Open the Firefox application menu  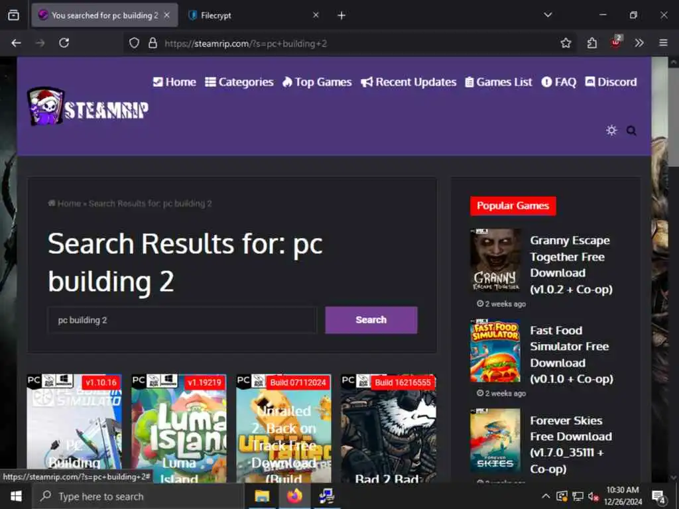click(x=663, y=43)
